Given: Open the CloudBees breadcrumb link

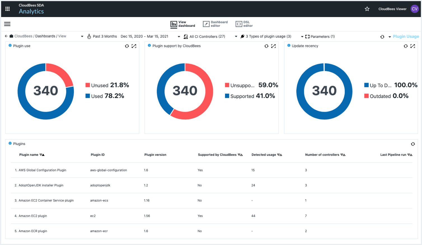Looking at the screenshot, I should (x=23, y=36).
